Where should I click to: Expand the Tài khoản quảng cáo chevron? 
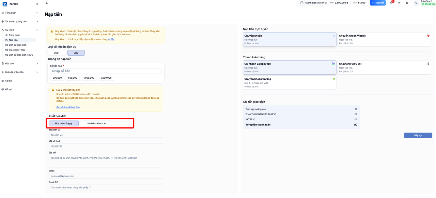(37, 21)
